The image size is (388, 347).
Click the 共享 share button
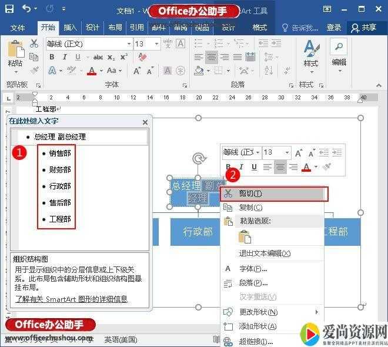pos(363,28)
